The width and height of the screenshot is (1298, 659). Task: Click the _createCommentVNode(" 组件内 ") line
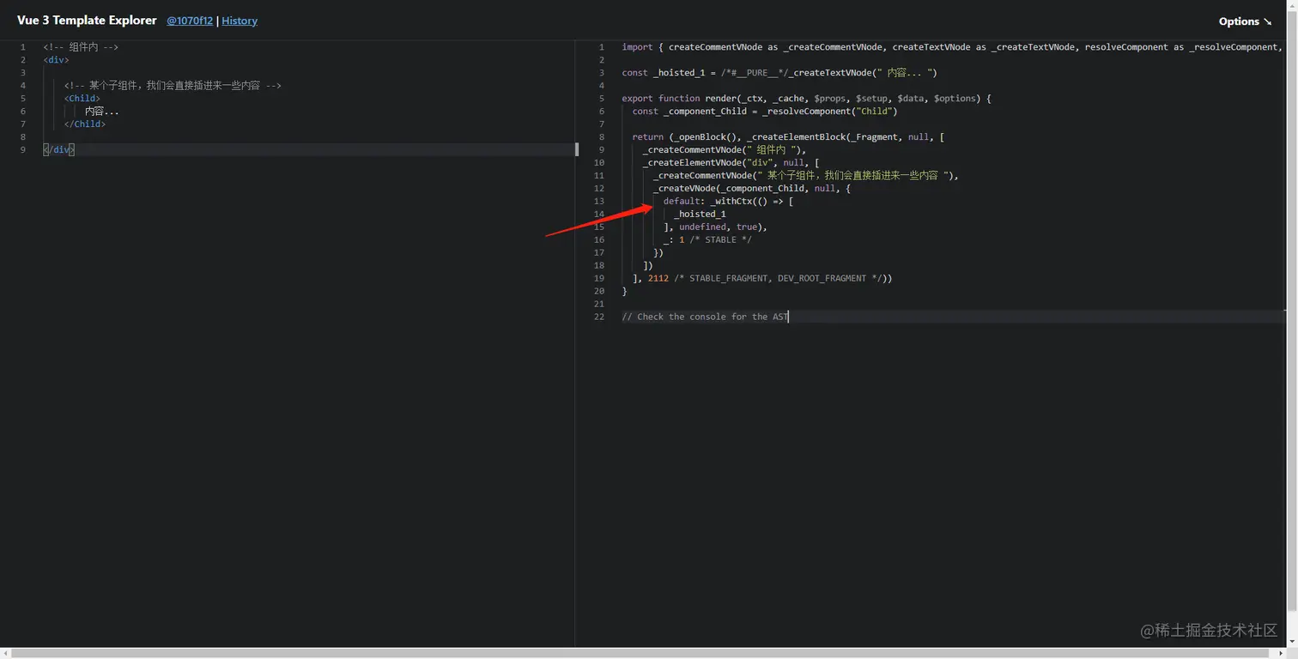point(724,150)
